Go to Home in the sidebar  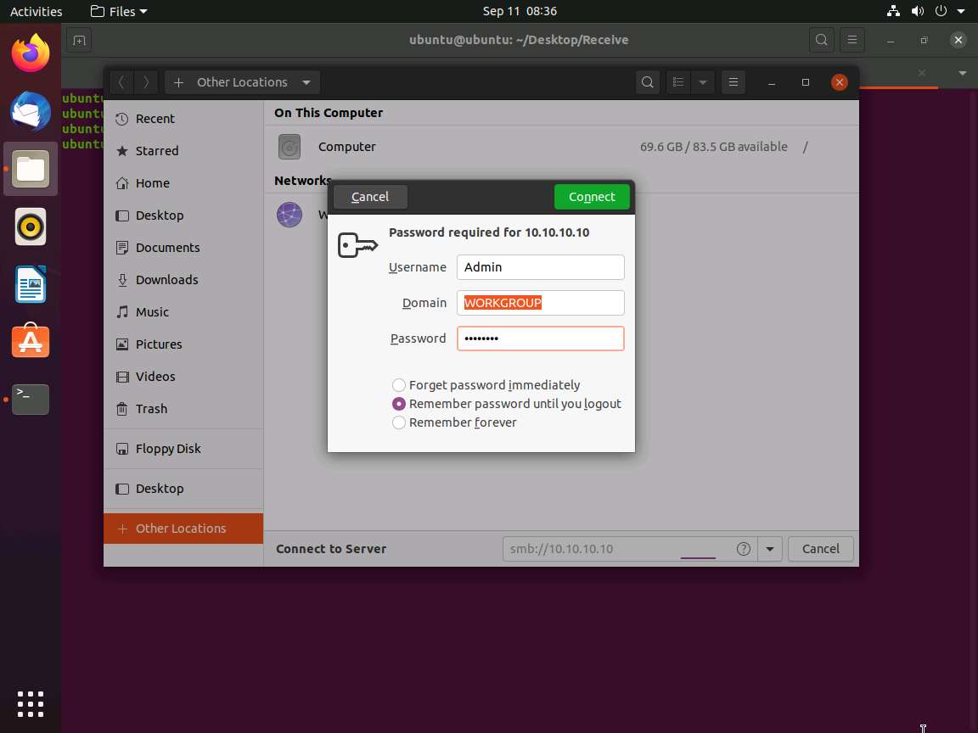[183, 183]
